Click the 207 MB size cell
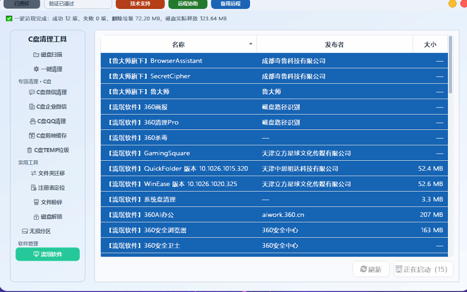This screenshot has height=292, width=467. [431, 214]
